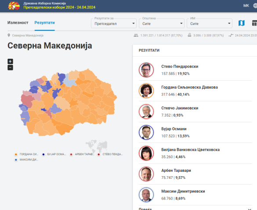Toggle БУЈАР ОСМА... legend entry
Viewport: 257px width, 210px height.
(54, 154)
